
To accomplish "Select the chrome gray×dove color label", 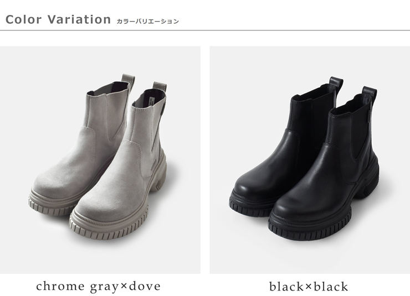I will [98, 287].
